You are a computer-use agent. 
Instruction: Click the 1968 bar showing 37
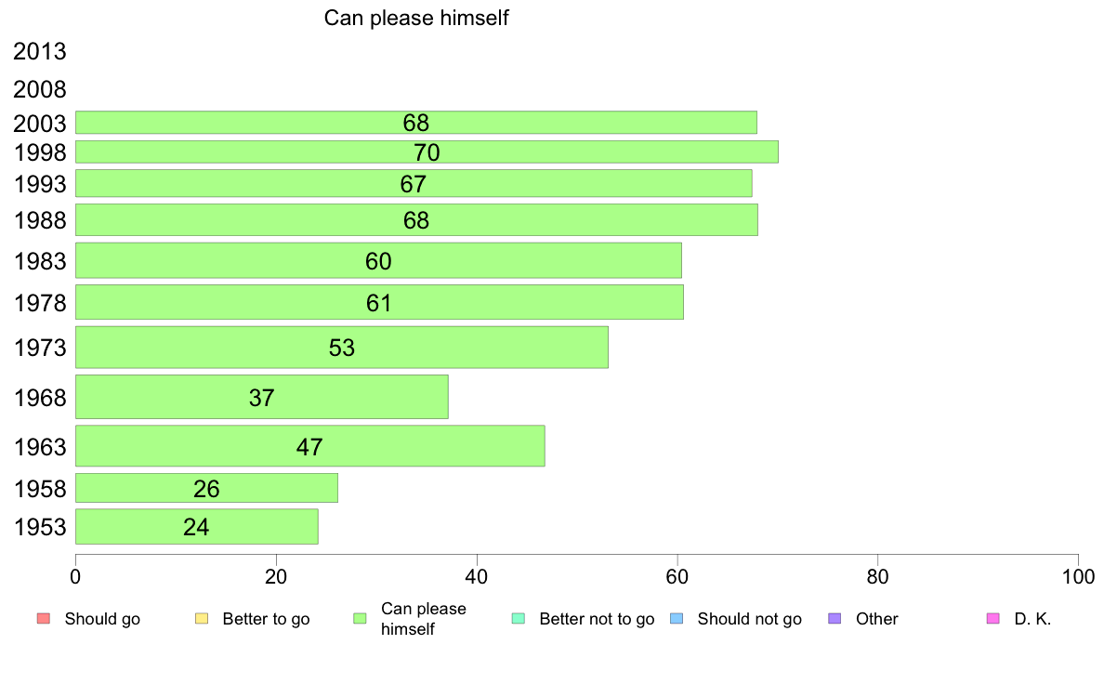[x=262, y=398]
